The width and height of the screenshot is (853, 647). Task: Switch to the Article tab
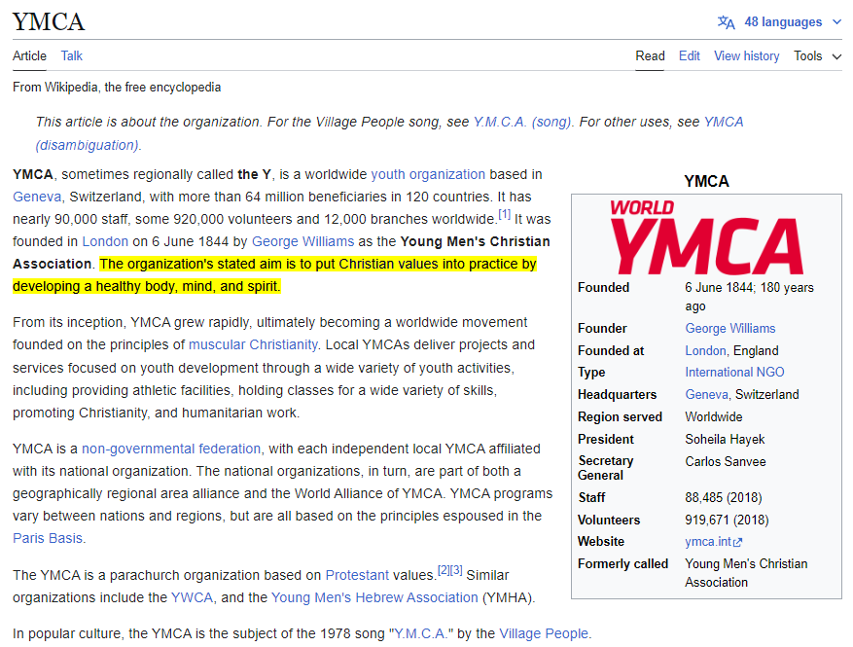[29, 56]
